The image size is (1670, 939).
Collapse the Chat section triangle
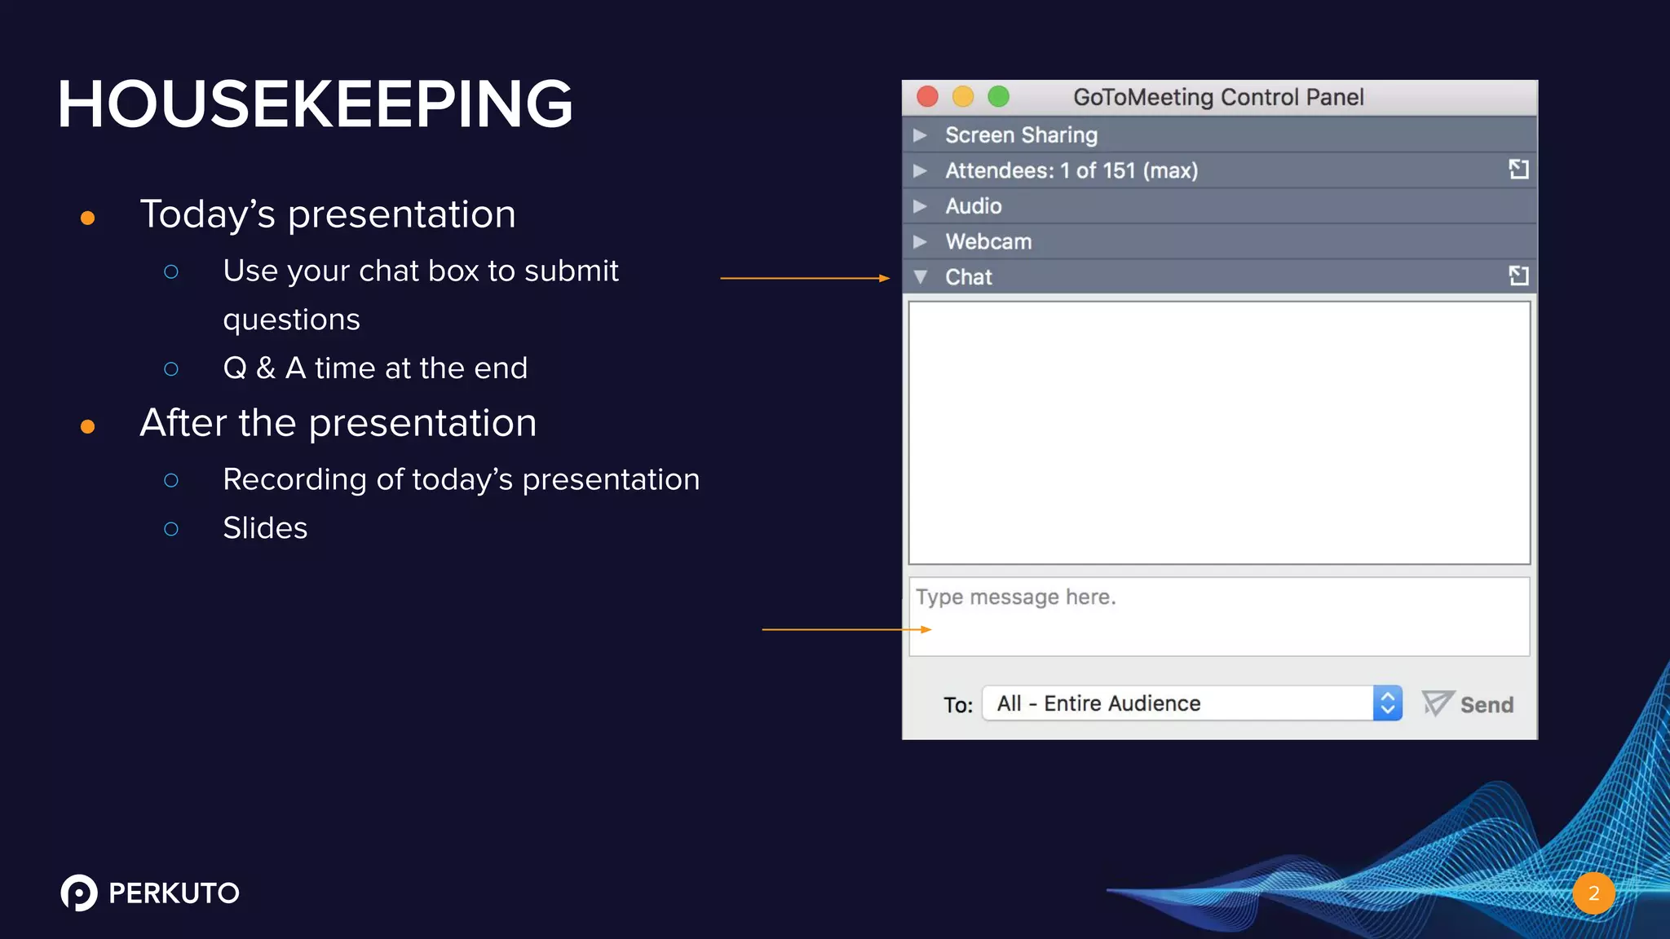tap(921, 277)
